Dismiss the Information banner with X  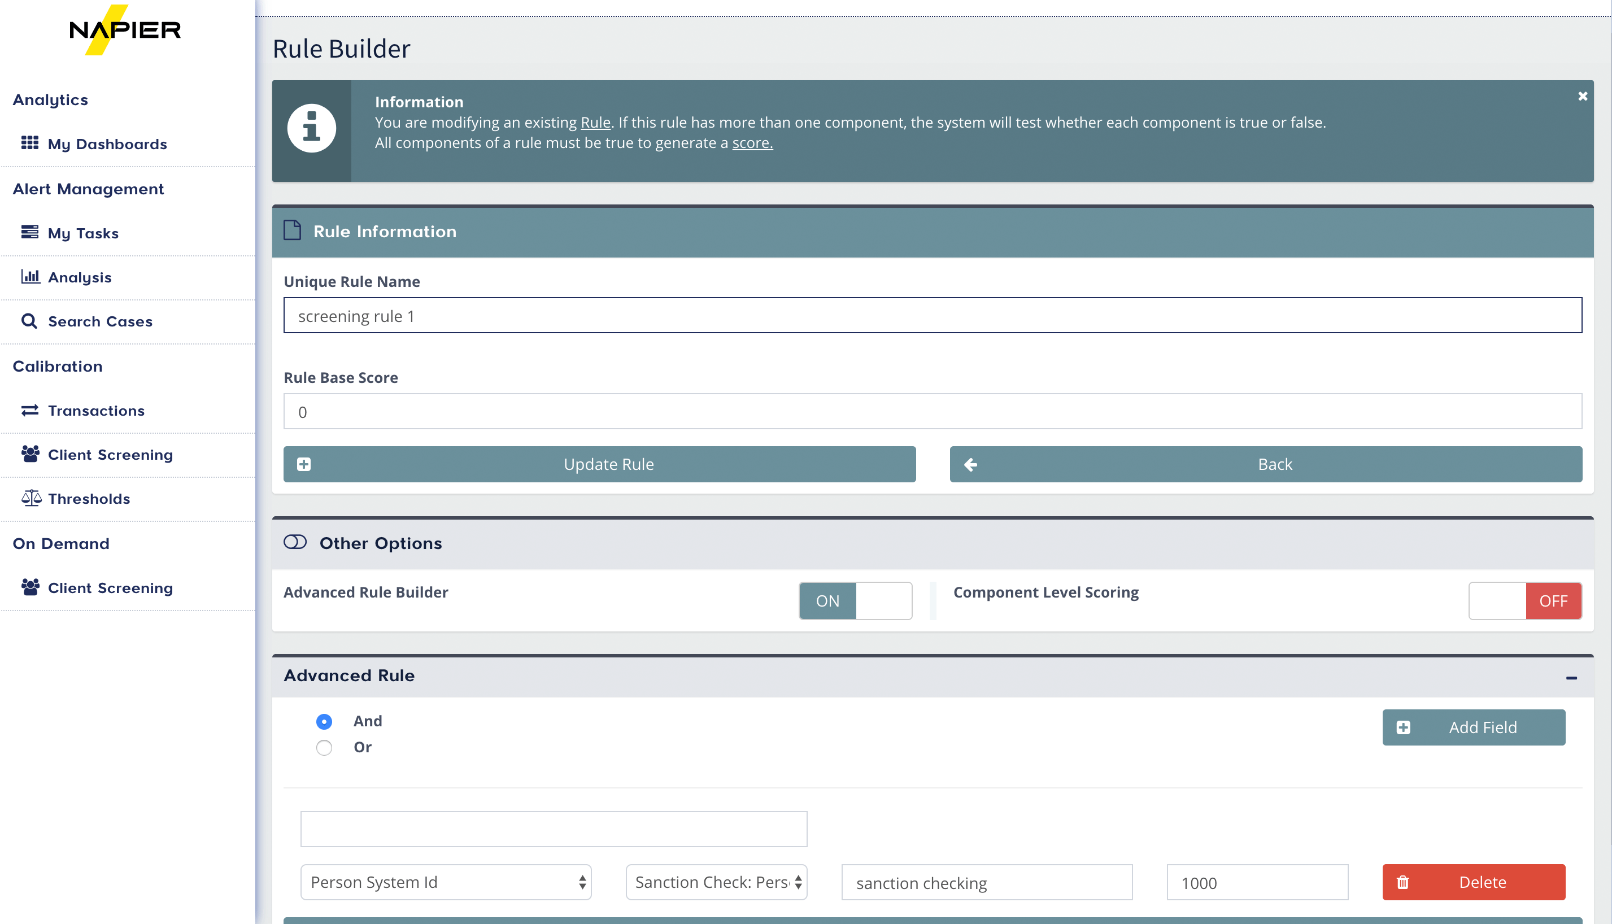1582,97
